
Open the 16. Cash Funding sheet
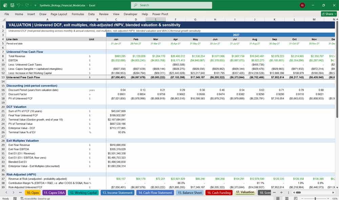coord(219,193)
